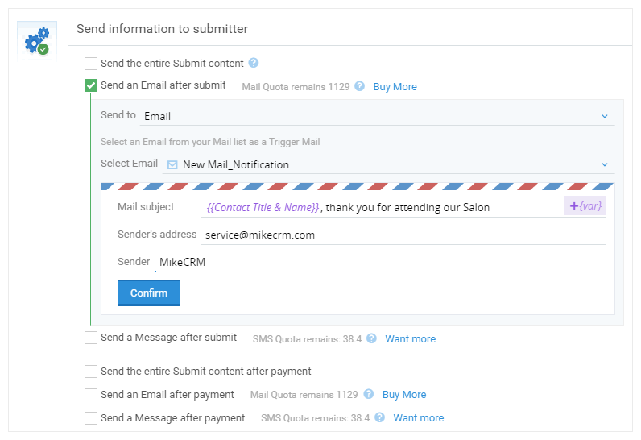Tick Send a Message after submit checkbox
The width and height of the screenshot is (641, 440).
click(91, 338)
